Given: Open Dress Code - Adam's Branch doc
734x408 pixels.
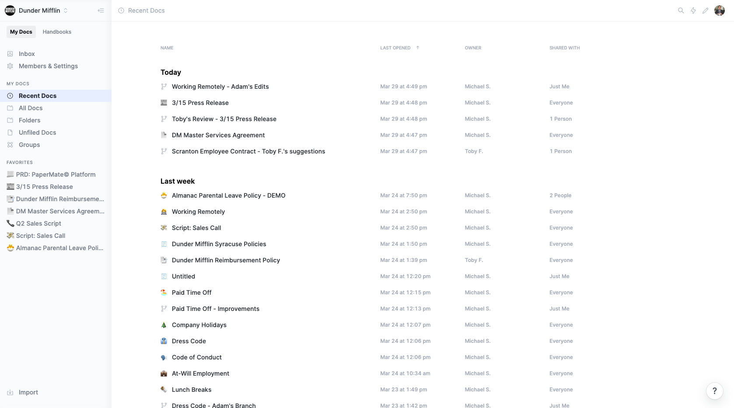Looking at the screenshot, I should tap(214, 405).
